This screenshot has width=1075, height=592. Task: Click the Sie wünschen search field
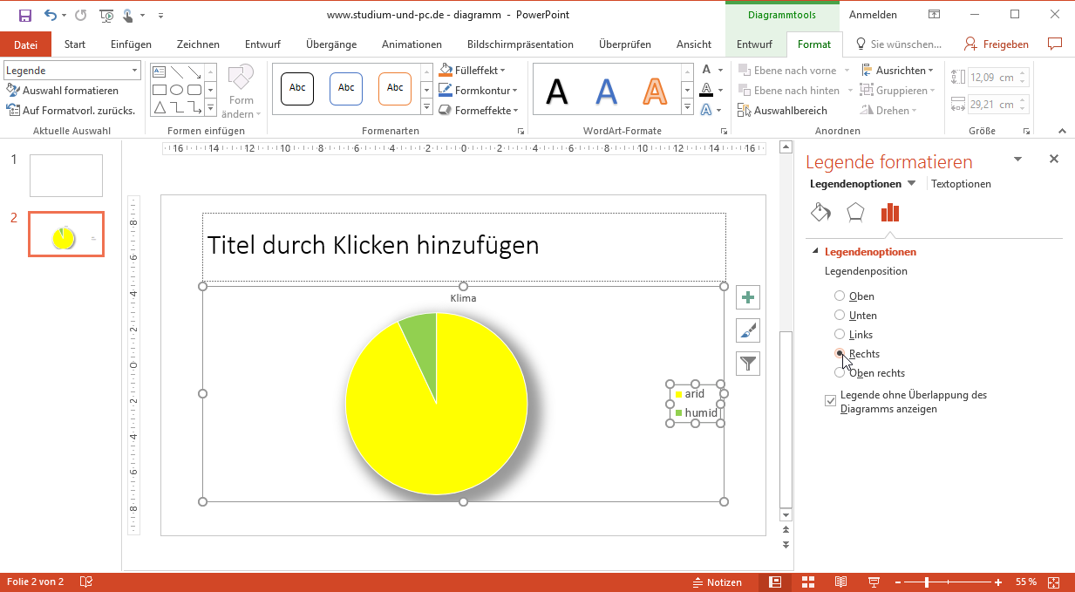click(899, 44)
